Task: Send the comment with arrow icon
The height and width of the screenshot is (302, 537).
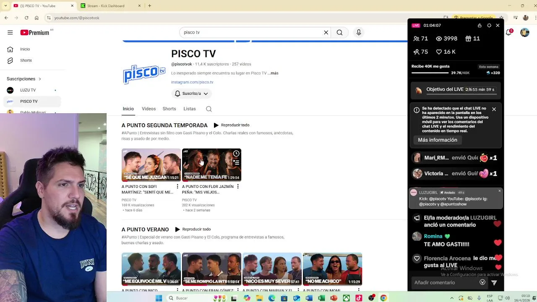Action: coord(494,283)
